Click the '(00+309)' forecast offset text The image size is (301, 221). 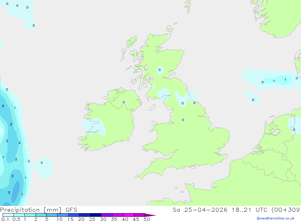[x=287, y=210]
